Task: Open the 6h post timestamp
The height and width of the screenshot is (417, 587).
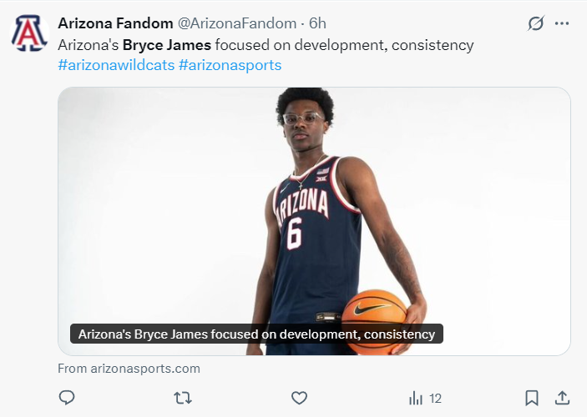Action: pyautogui.click(x=317, y=23)
